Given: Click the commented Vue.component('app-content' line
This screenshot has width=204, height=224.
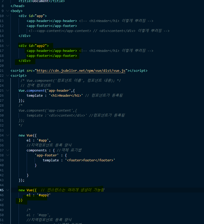Looking at the screenshot, I should (48, 111).
